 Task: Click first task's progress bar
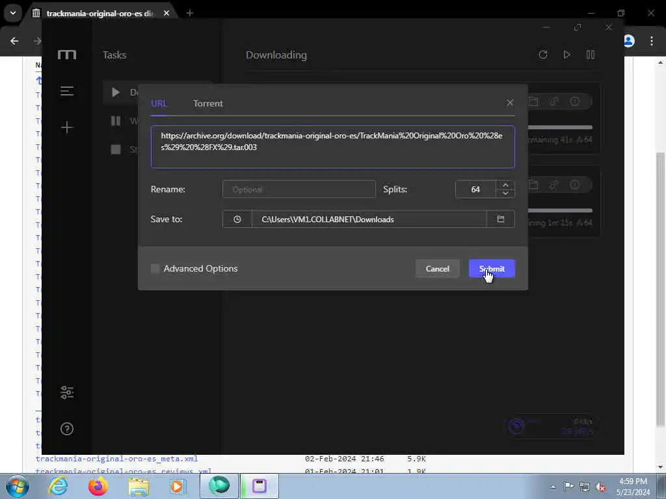tap(560, 127)
